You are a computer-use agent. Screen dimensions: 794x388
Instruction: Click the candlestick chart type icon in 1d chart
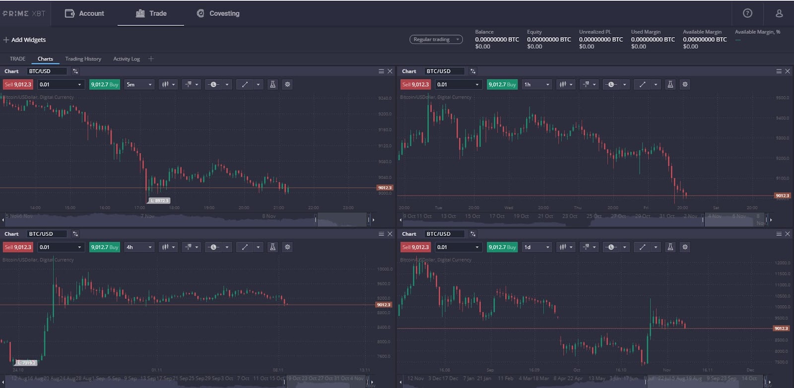[563, 247]
